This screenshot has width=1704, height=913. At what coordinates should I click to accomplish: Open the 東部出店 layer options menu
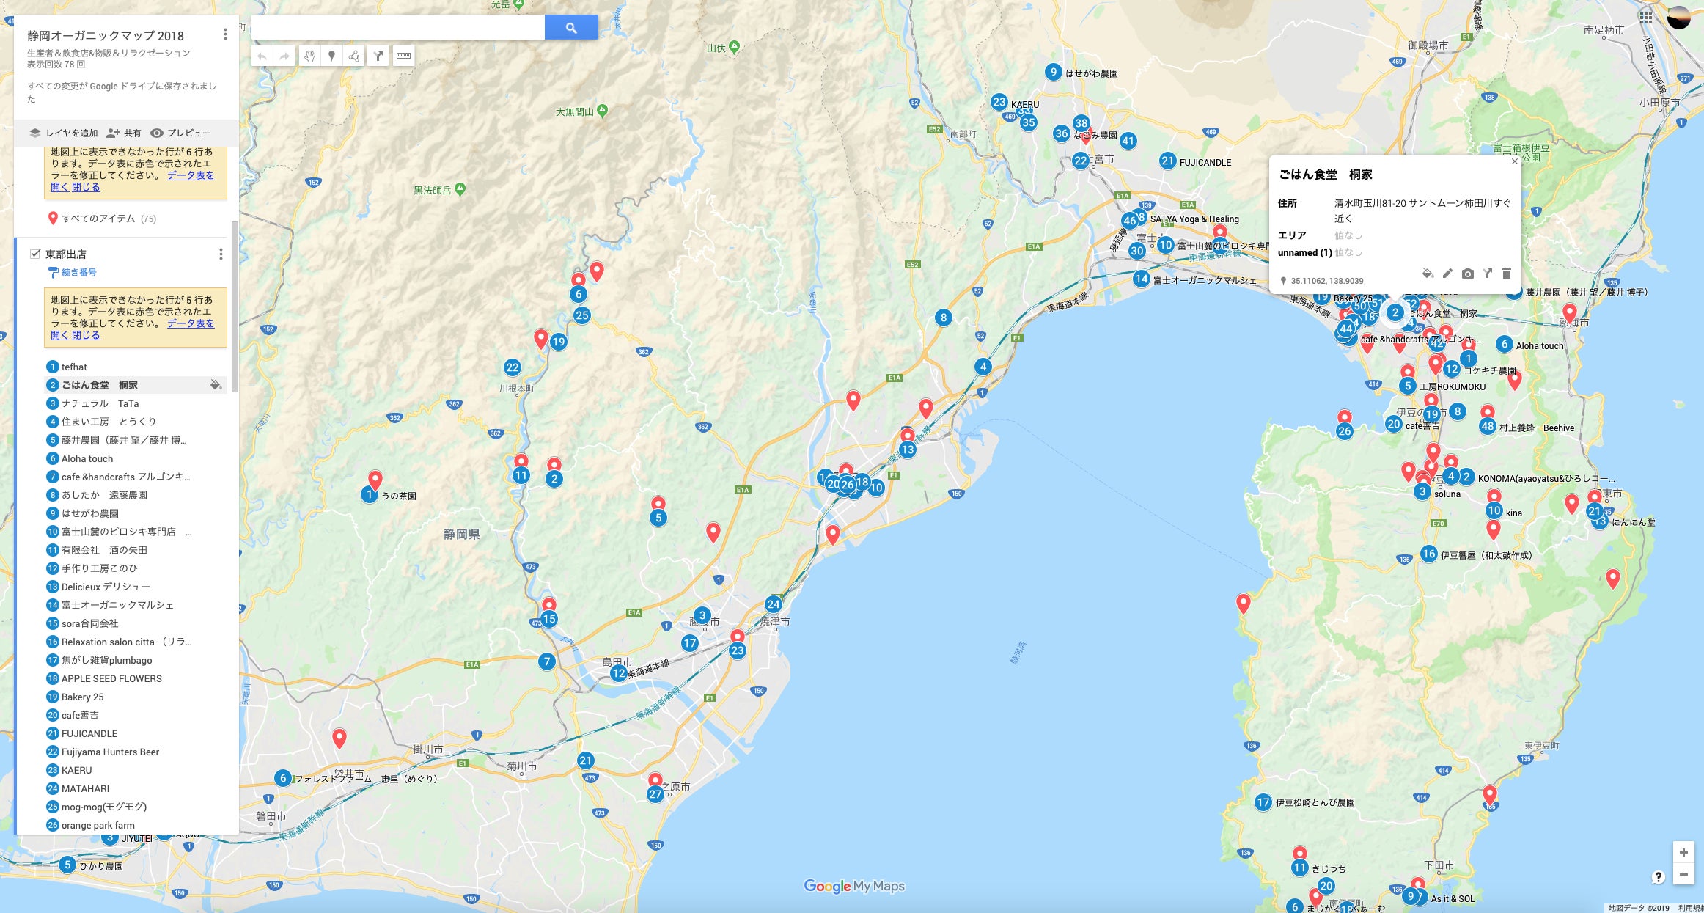(221, 254)
